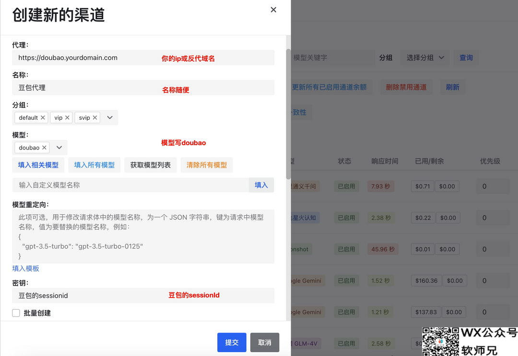Click the $137.83 used balance tag
Image resolution: width=518 pixels, height=356 pixels.
point(426,312)
